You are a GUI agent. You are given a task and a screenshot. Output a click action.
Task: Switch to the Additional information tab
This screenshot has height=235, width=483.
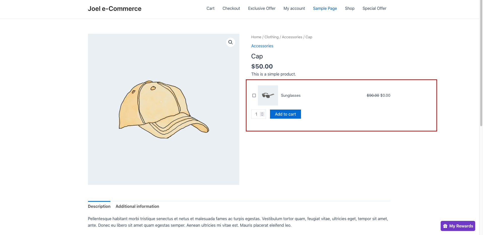[137, 206]
